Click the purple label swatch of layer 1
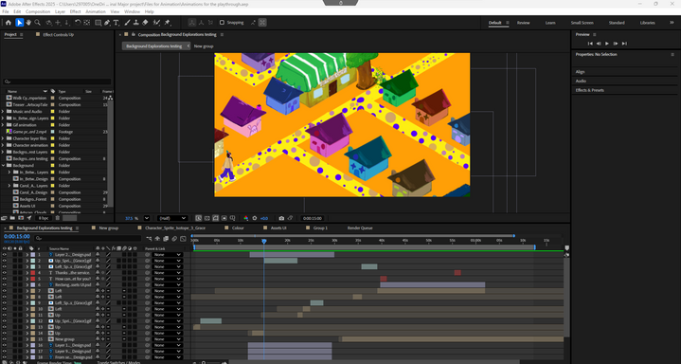The width and height of the screenshot is (681, 364). (32, 254)
